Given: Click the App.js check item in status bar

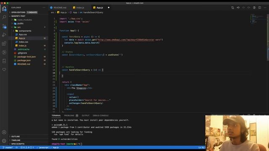Looking at the screenshot, I should coord(55,147).
